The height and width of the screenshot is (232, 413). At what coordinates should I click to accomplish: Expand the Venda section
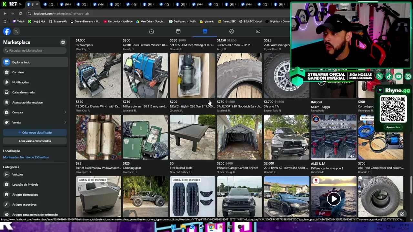pyautogui.click(x=35, y=122)
